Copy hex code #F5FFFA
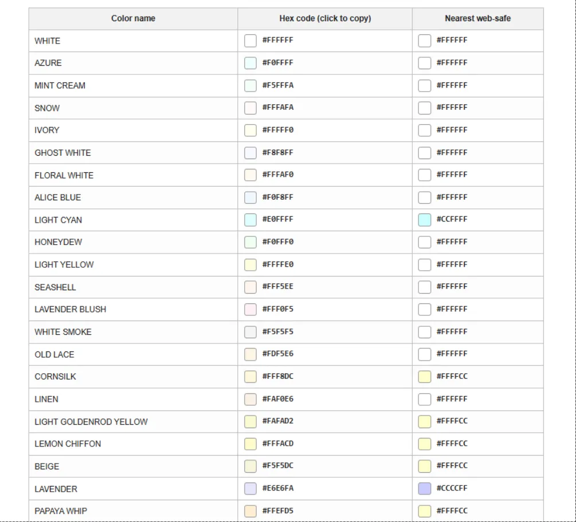Screen dimensions: 576x522 click(278, 85)
